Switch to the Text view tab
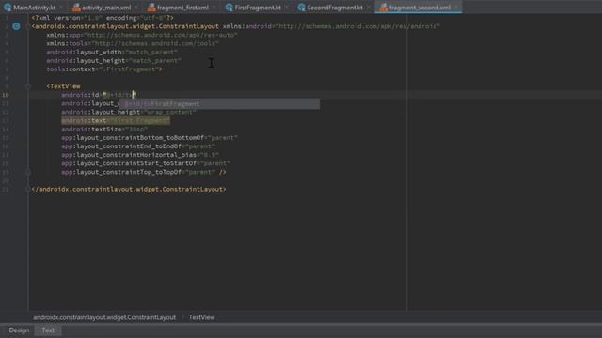Viewport: 602px width, 338px height. (48, 330)
